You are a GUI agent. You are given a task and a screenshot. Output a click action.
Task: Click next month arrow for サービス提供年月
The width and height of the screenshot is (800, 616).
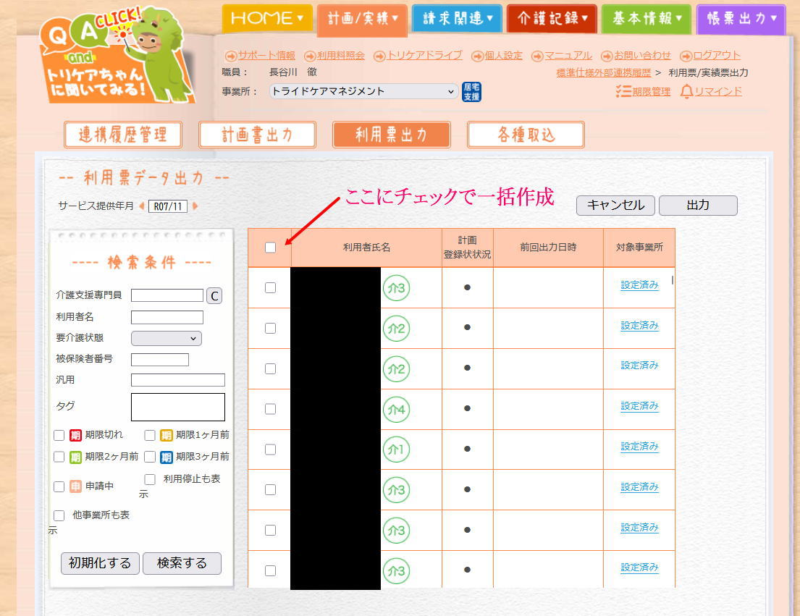pyautogui.click(x=195, y=206)
